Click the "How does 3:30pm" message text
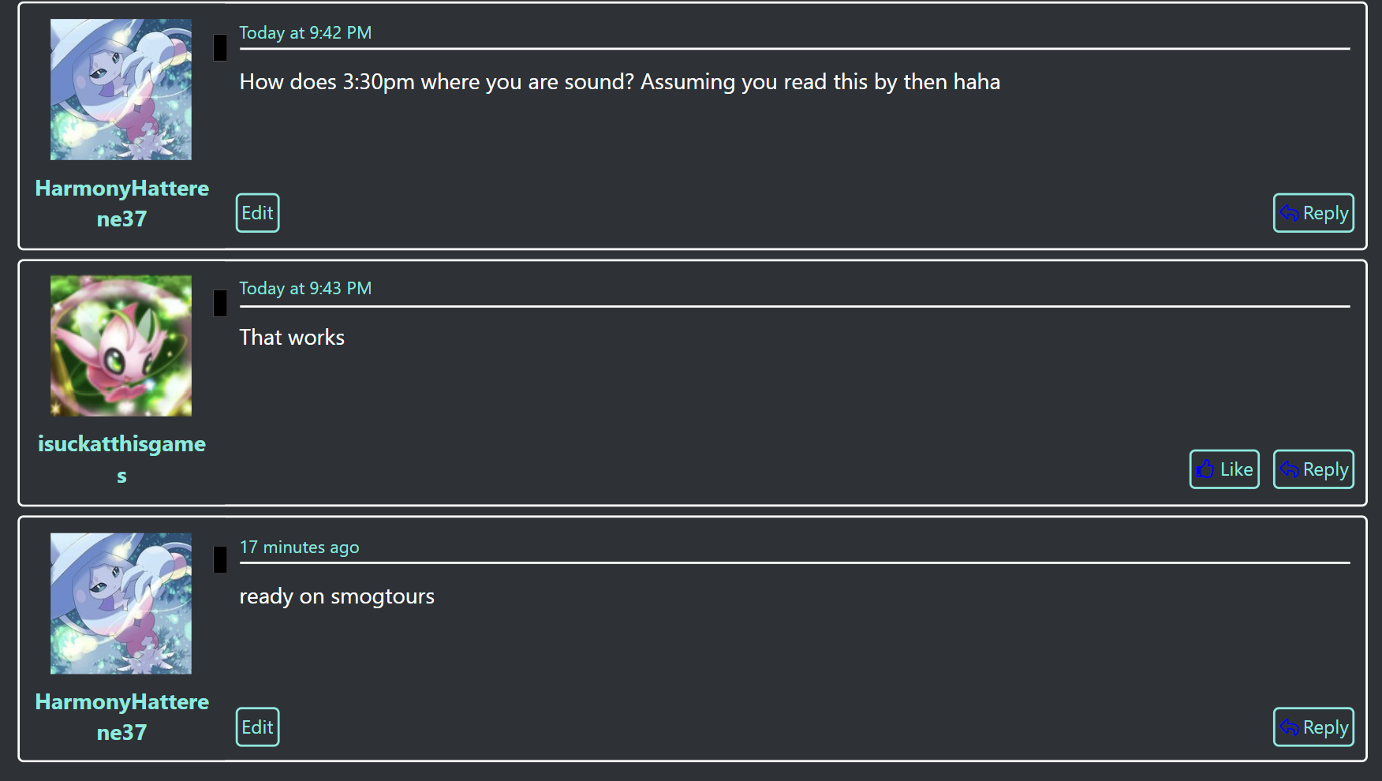This screenshot has width=1382, height=781. tap(619, 82)
